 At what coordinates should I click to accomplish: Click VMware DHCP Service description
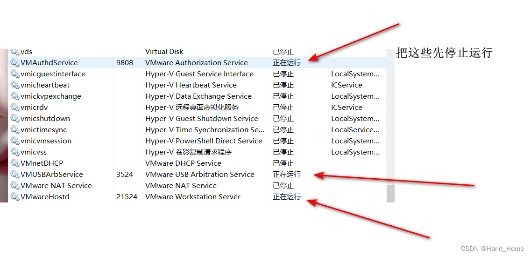[x=183, y=163]
